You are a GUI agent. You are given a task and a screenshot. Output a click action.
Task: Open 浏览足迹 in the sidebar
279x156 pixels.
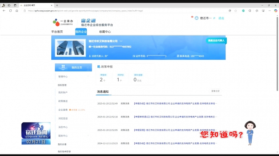coord(63,119)
